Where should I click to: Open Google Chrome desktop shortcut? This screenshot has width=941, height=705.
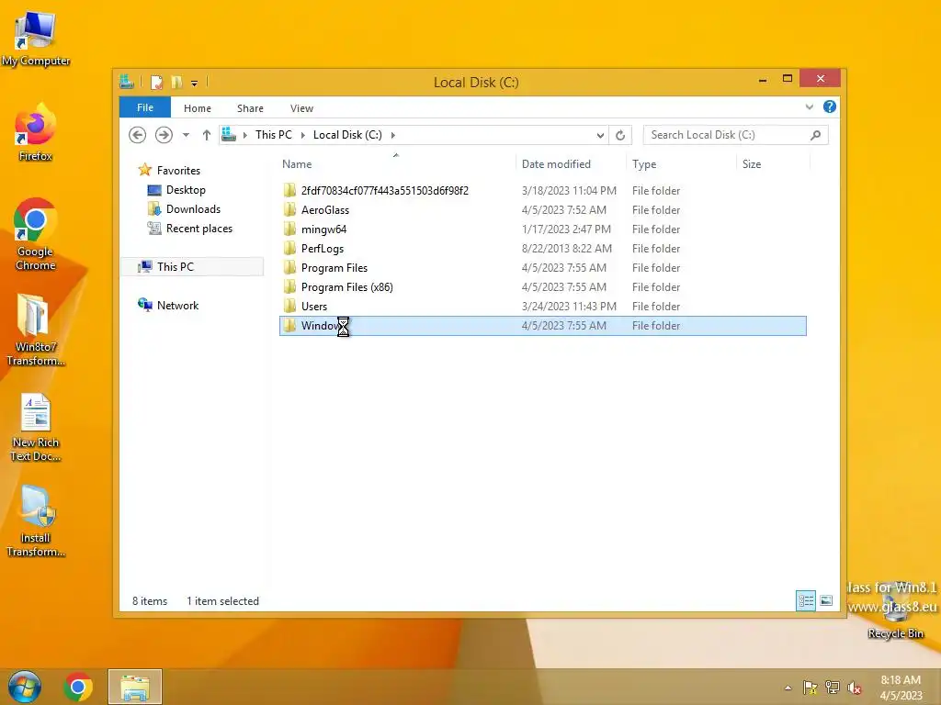[x=36, y=235]
